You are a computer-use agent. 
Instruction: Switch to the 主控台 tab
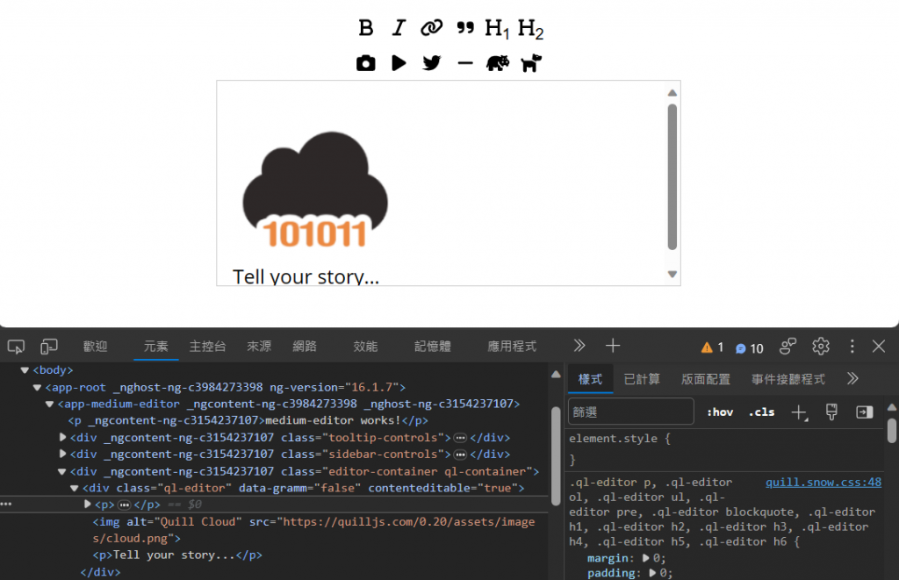pos(207,347)
